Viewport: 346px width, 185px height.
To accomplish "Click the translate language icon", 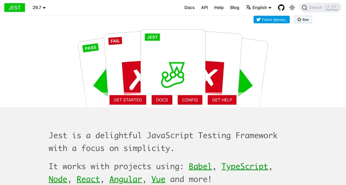I will coord(248,7).
